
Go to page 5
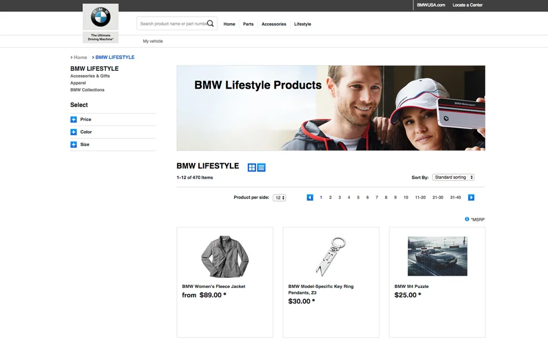pos(358,198)
